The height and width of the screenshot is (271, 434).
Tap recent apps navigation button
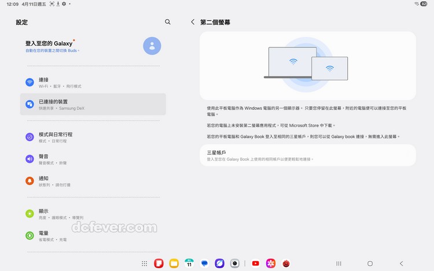[x=339, y=263]
